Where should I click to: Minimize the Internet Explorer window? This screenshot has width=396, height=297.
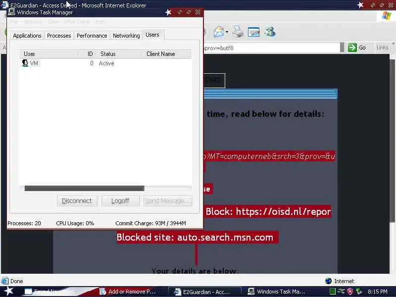373,5
